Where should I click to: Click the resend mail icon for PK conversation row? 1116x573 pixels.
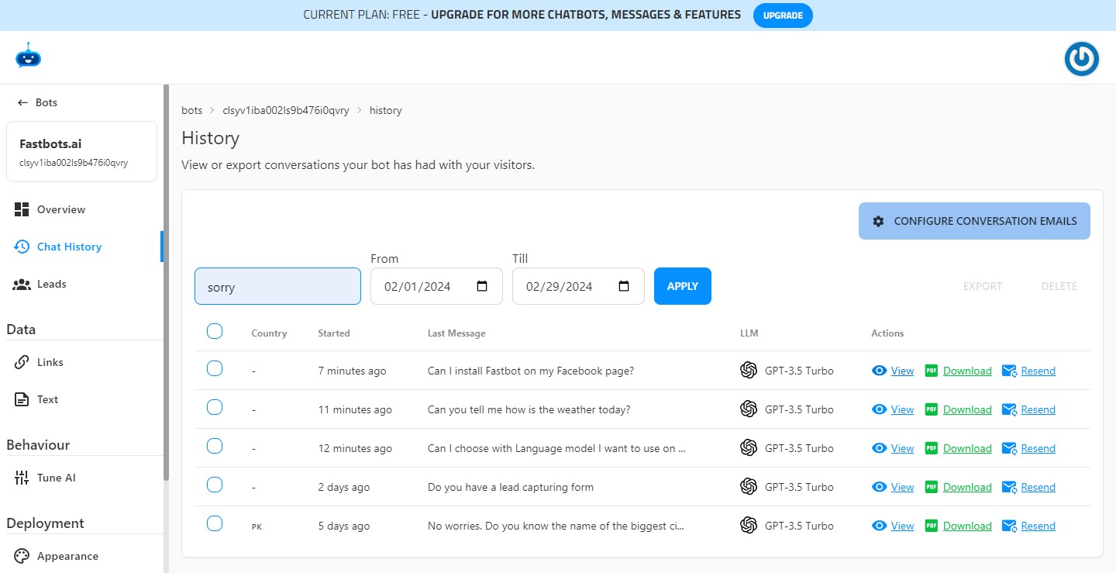tap(1009, 526)
